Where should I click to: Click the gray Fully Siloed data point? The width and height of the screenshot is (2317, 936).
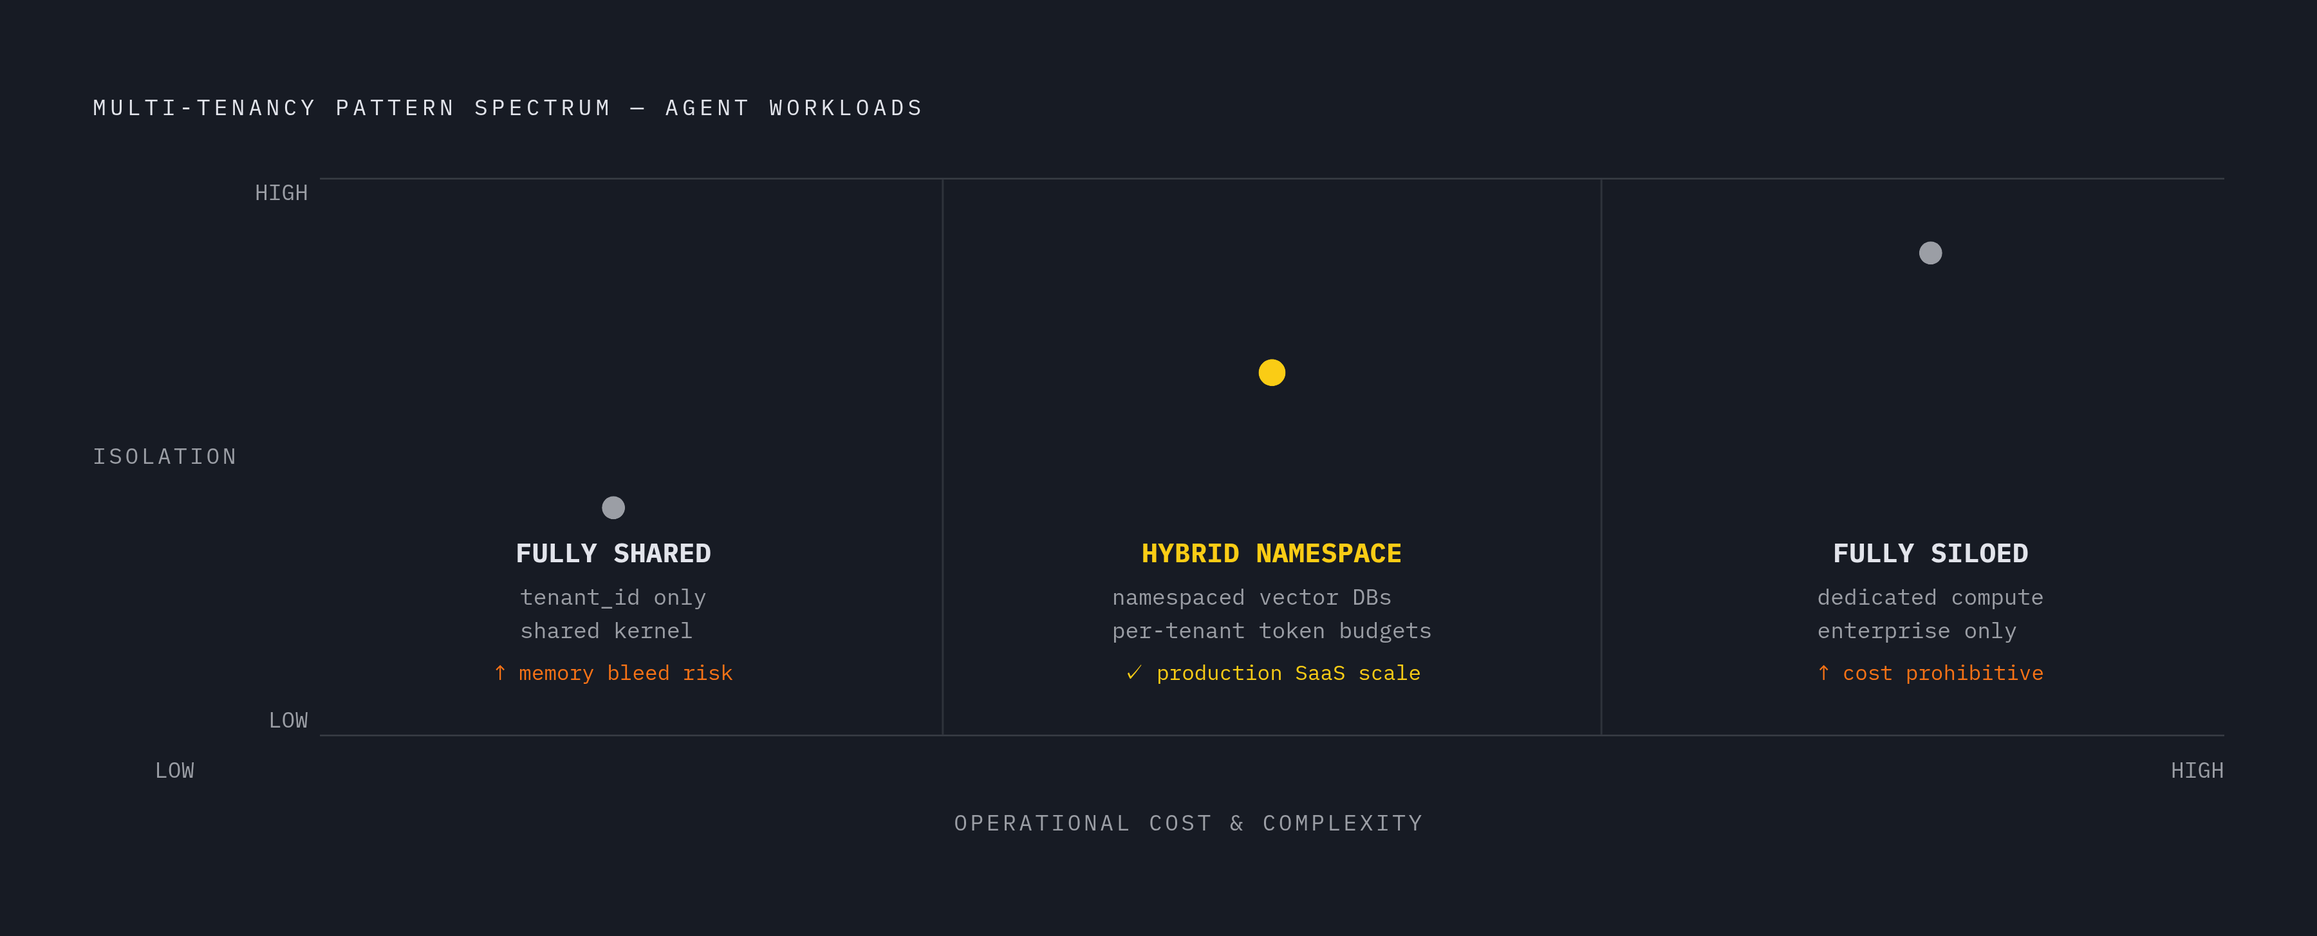tap(1930, 253)
